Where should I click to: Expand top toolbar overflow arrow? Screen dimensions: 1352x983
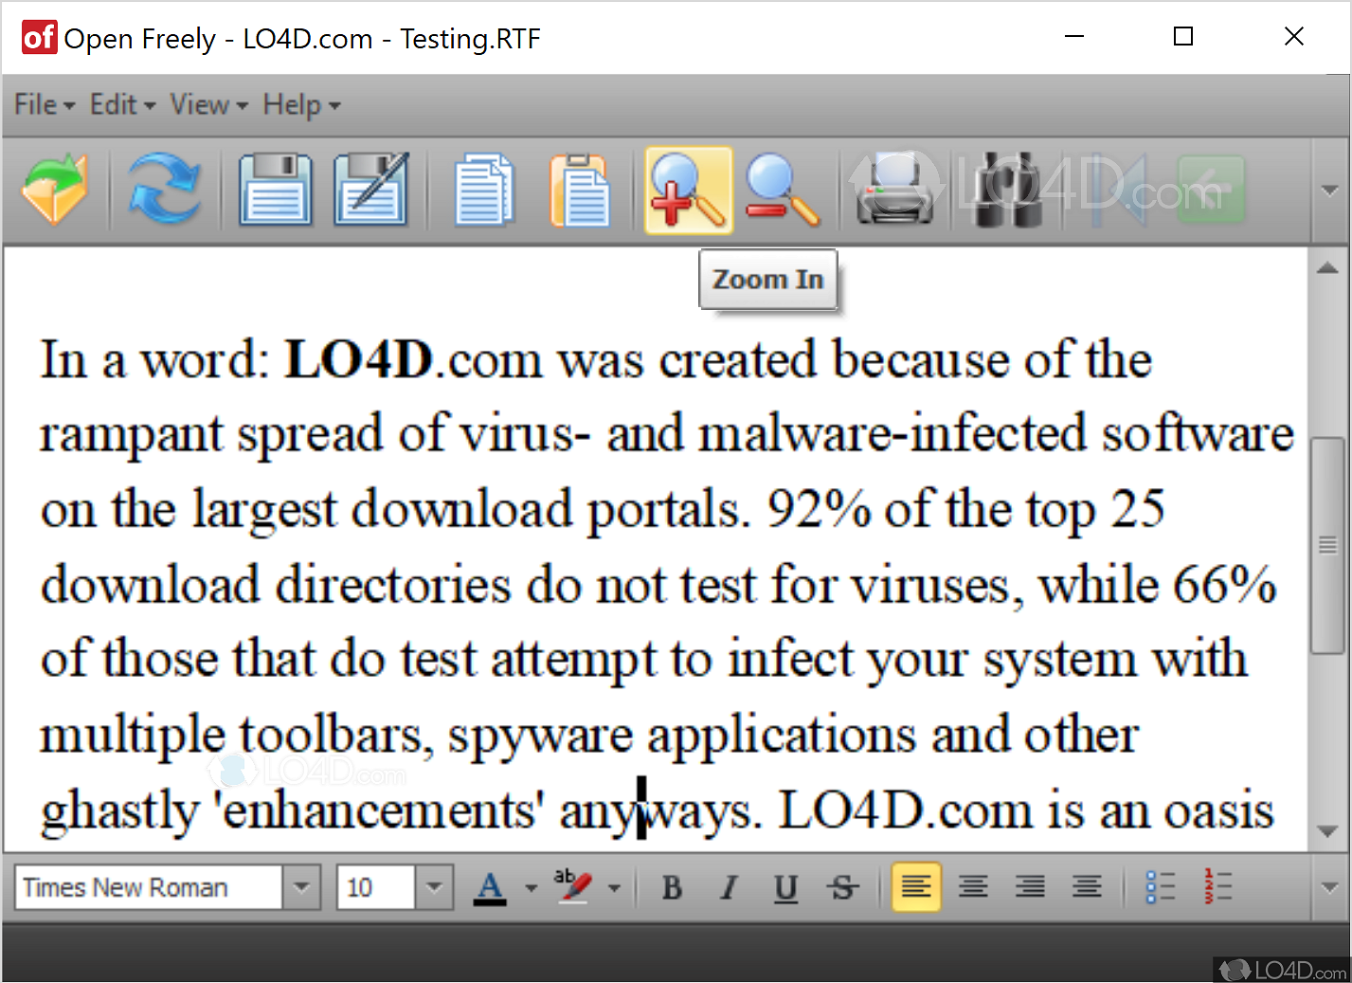1329,191
